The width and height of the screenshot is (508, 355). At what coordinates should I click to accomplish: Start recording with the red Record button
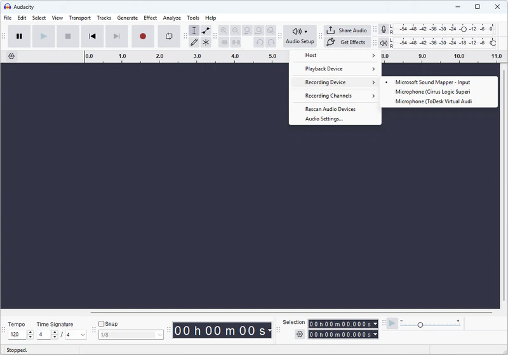pyautogui.click(x=142, y=36)
